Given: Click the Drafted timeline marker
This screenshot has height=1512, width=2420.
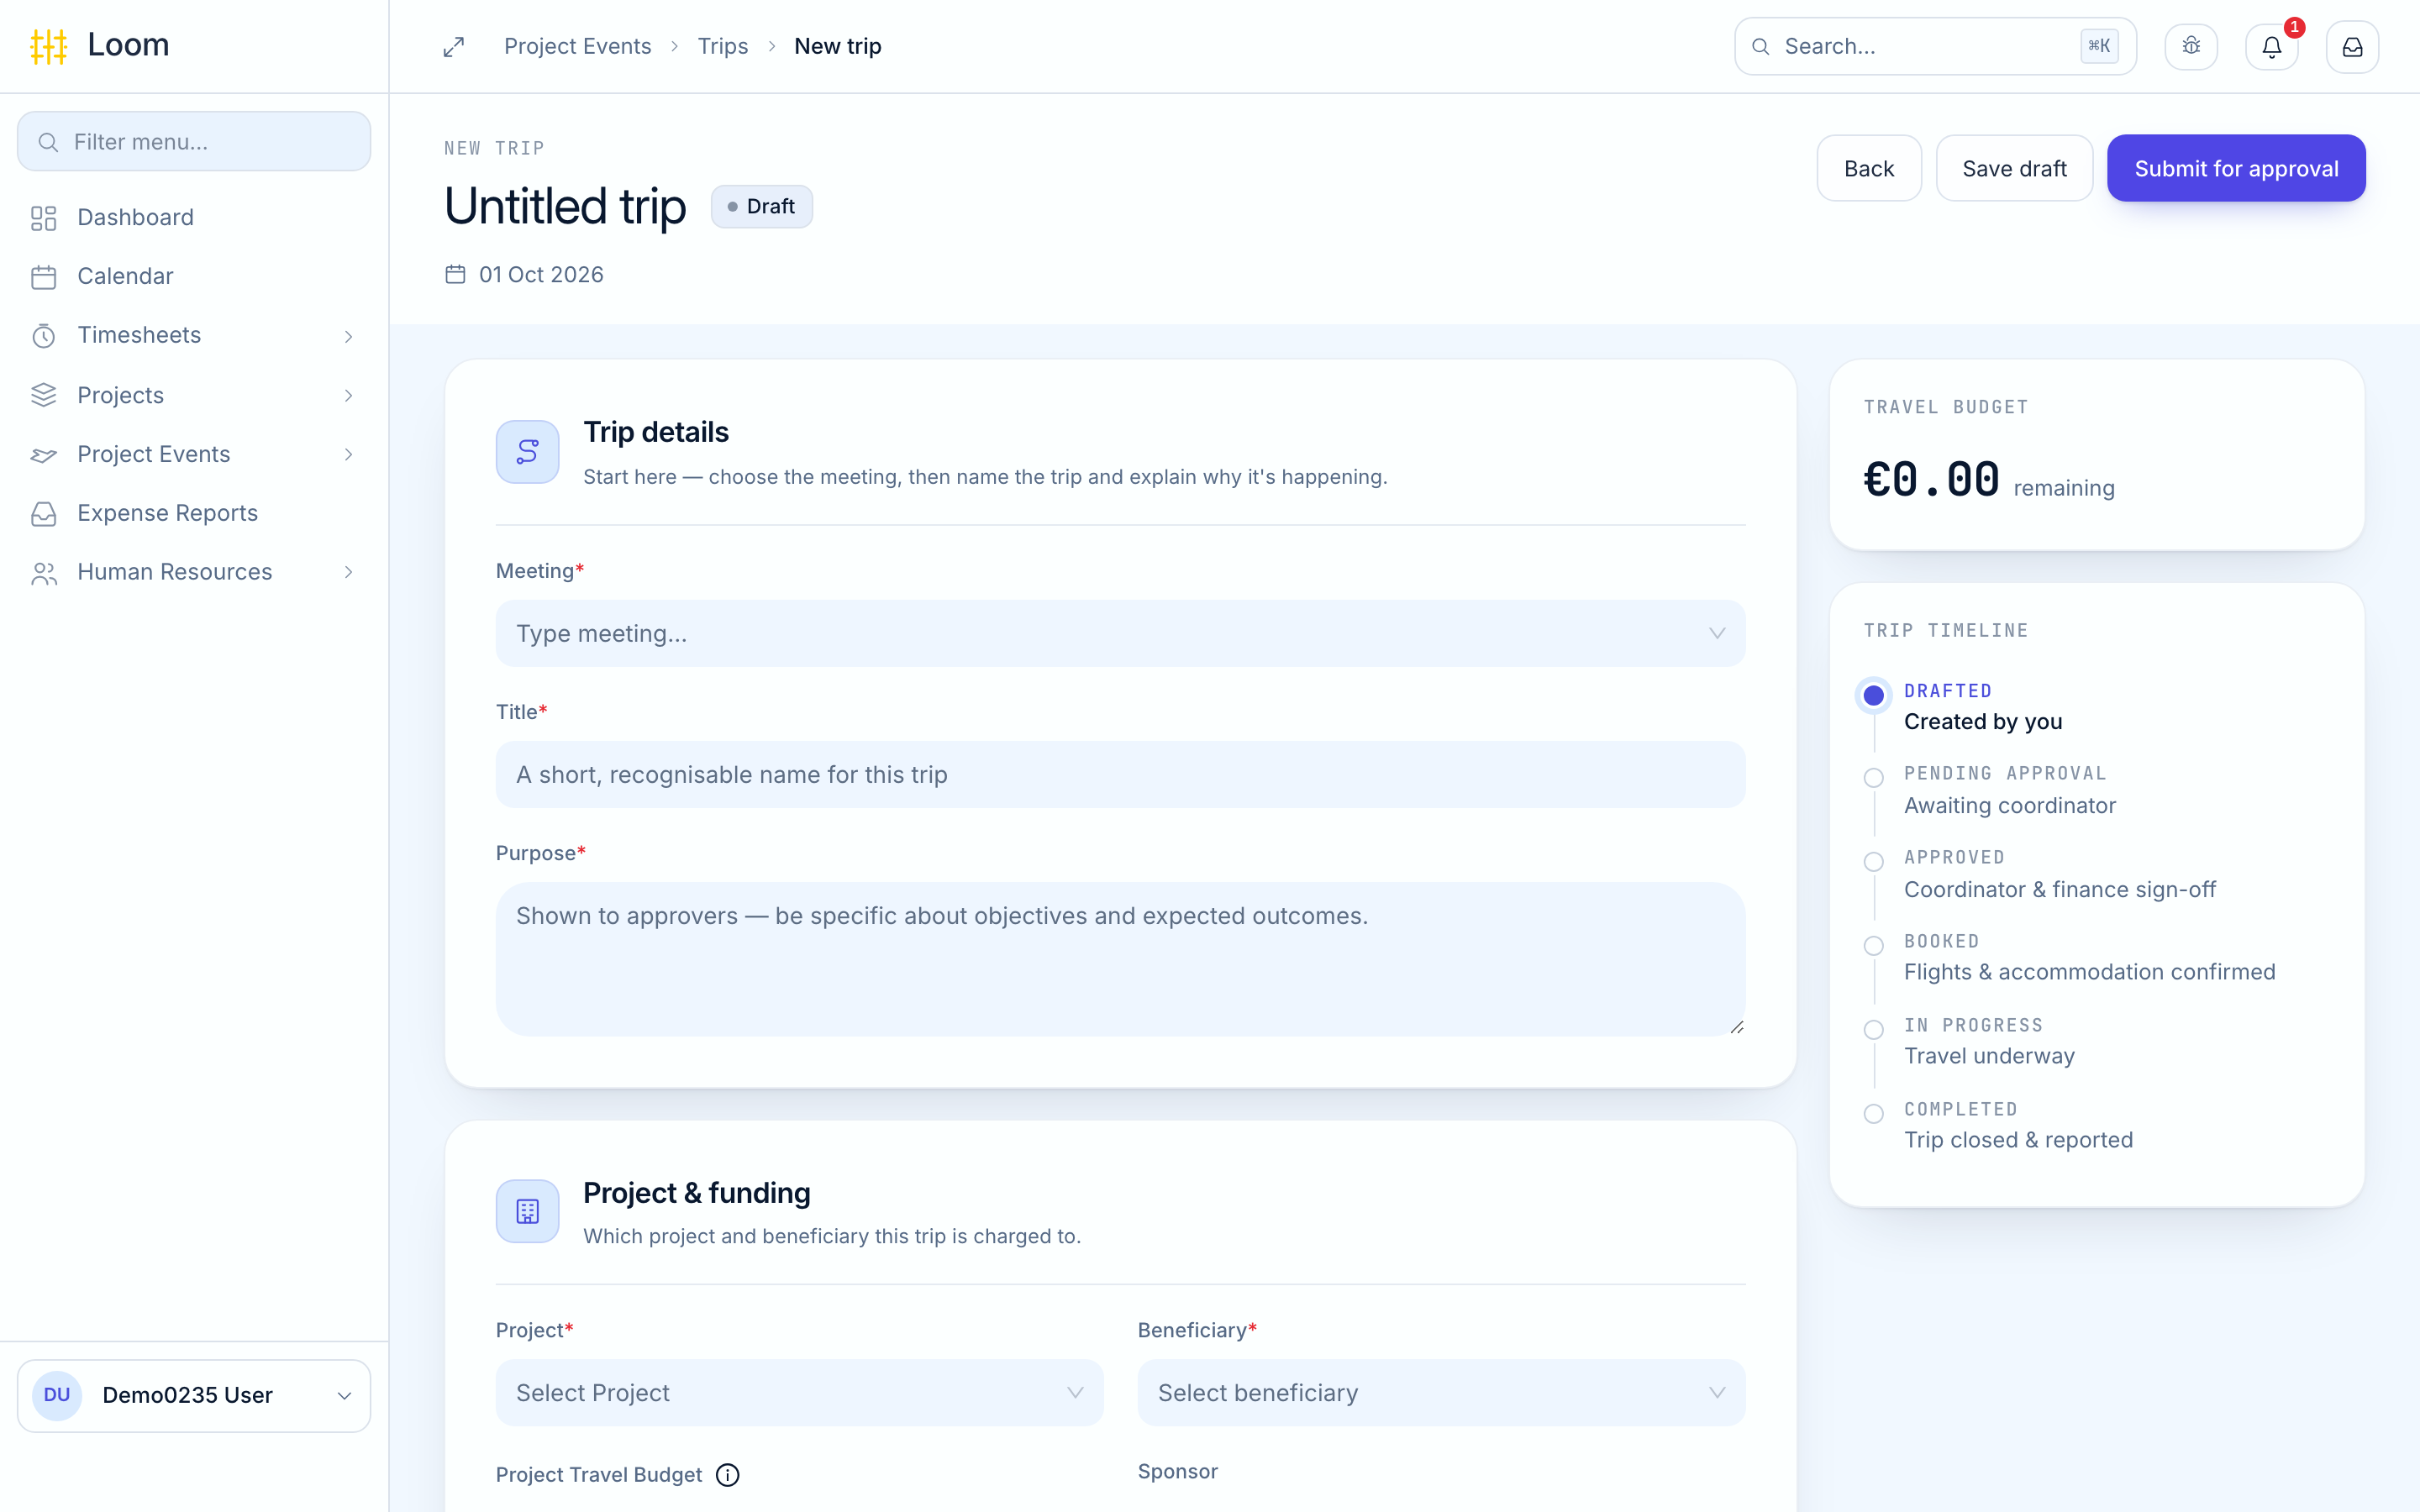Looking at the screenshot, I should [x=1874, y=695].
